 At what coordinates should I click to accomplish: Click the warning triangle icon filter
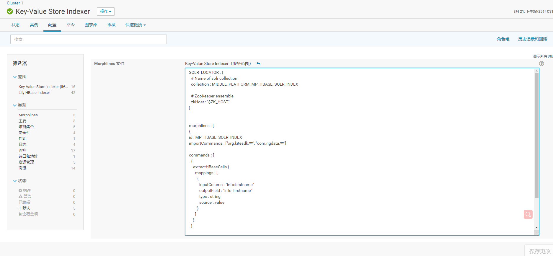[x=20, y=196]
